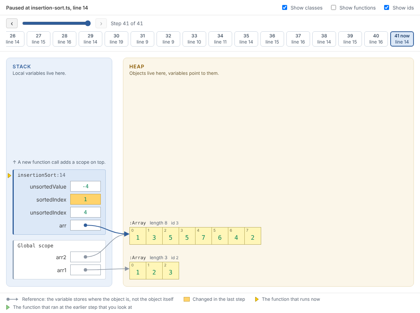The image size is (420, 313).
Task: Click the value 3 cell in the id 2 array
Action: 171,271
